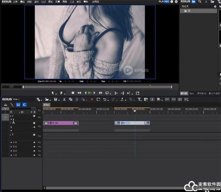Screen dimensions: 221x192
Task: Click the Stop button in the player controls
Action: coord(73,93)
